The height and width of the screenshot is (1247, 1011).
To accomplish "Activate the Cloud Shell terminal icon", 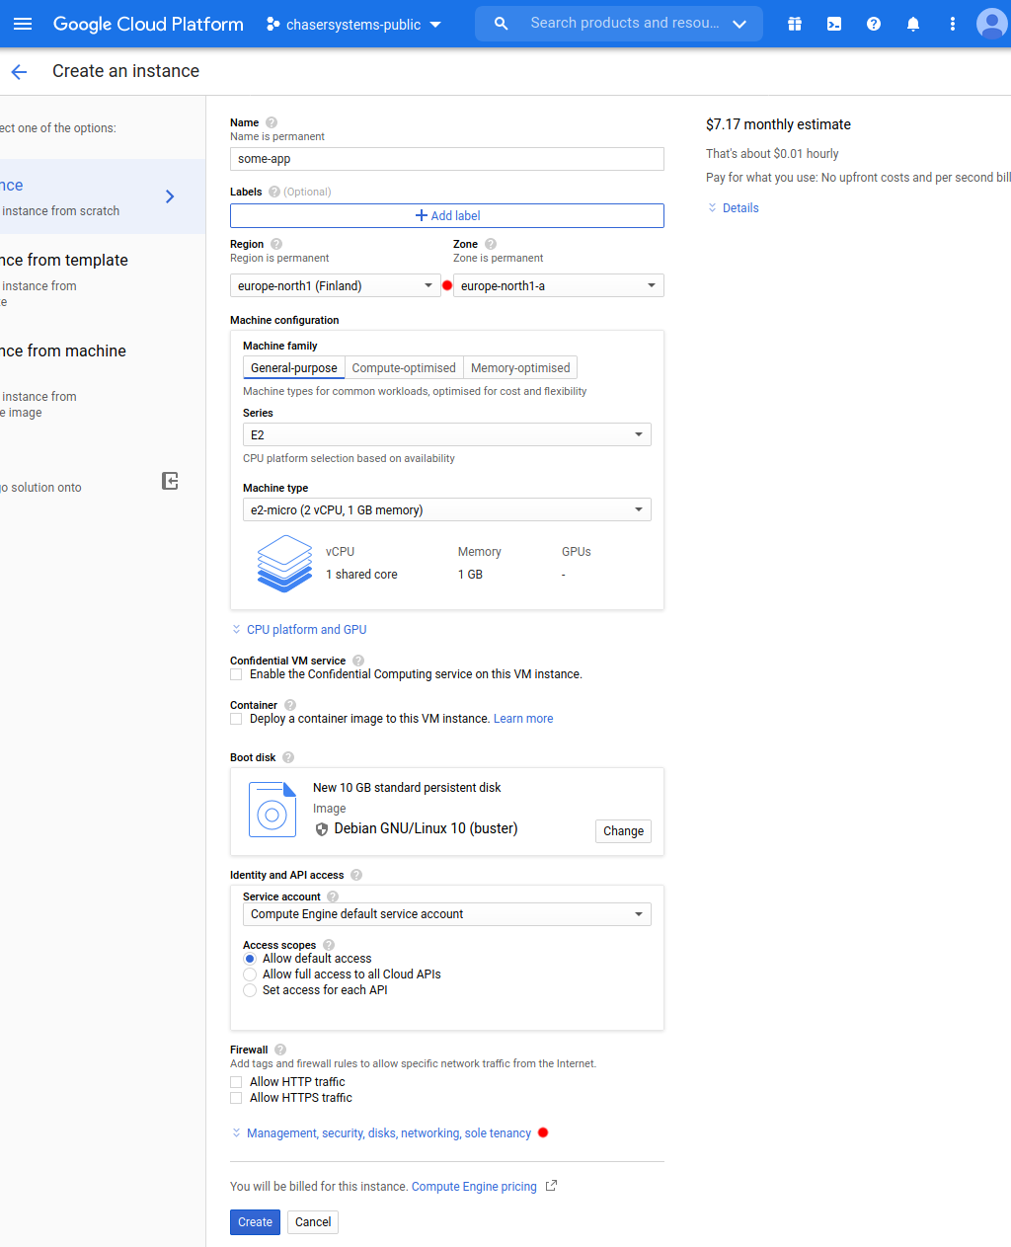I will tap(834, 24).
